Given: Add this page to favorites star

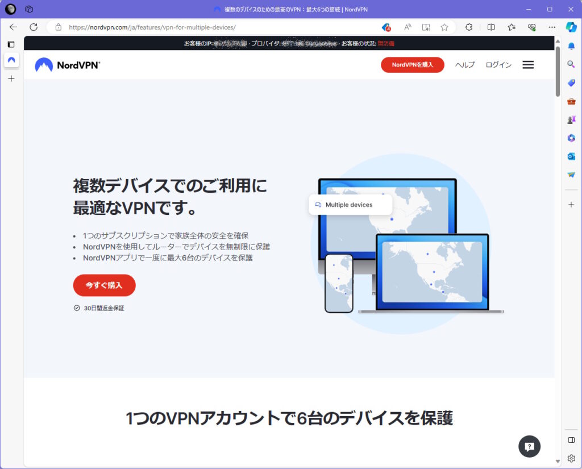Looking at the screenshot, I should click(x=444, y=27).
